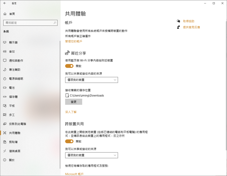
Task: Select the 關於 info icon
Action: (x=5, y=160)
